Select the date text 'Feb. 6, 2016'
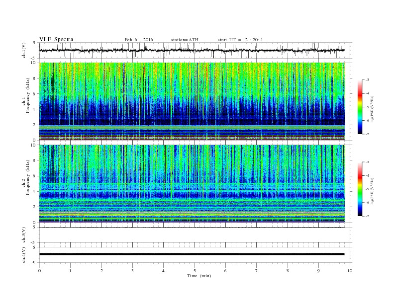 [139, 40]
